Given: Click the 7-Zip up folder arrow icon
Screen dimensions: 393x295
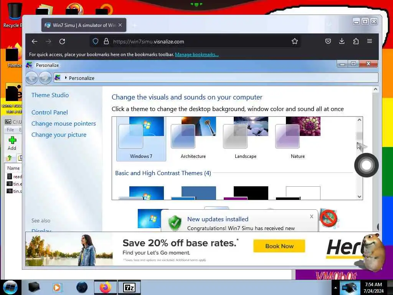Looking at the screenshot, I should [x=10, y=158].
